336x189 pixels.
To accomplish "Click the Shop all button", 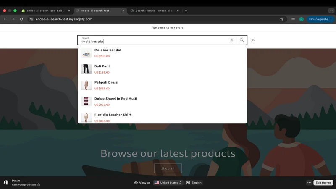I will coord(168,168).
